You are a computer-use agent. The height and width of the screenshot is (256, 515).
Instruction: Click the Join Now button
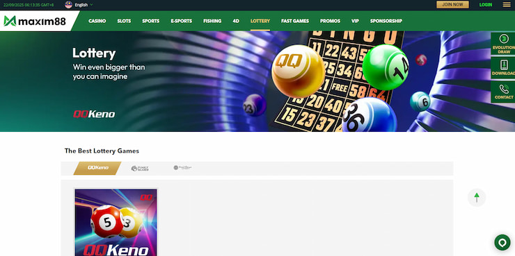click(x=452, y=5)
